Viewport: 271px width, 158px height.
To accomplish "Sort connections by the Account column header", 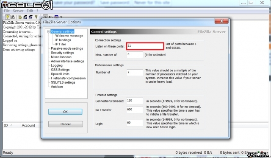I will tap(28, 125).
